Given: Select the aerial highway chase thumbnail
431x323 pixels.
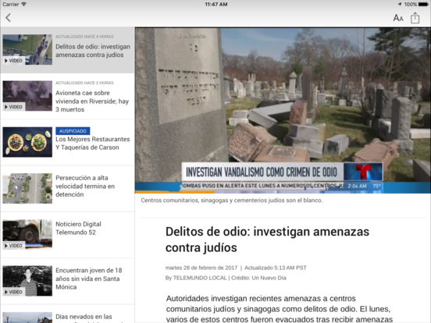Looking at the screenshot, I should (x=27, y=189).
